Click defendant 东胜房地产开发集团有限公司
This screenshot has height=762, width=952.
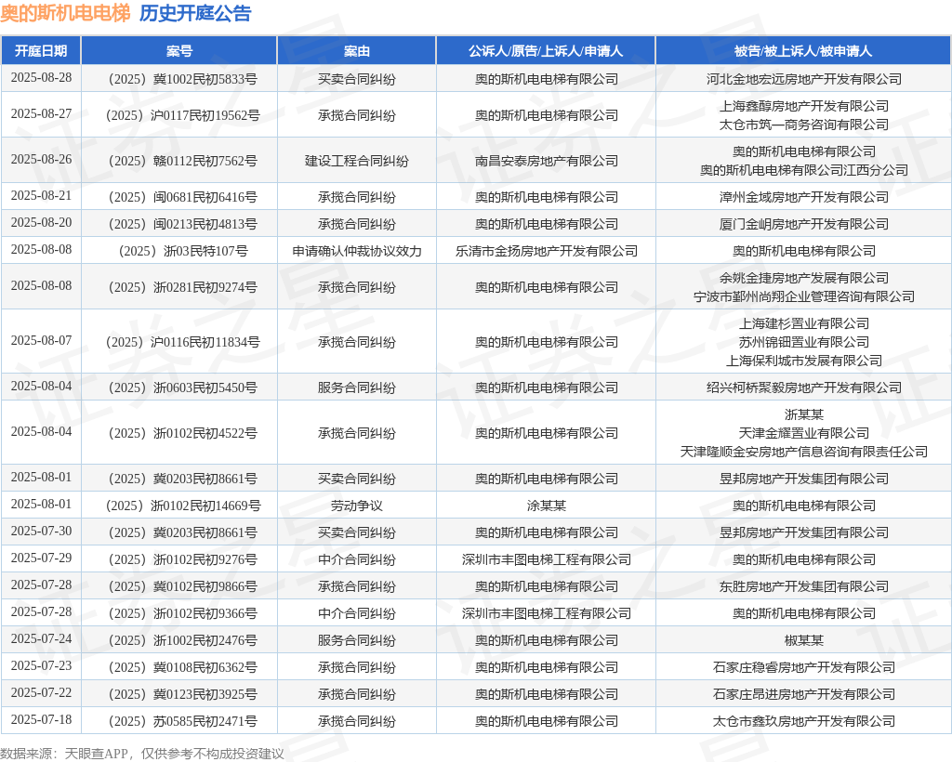[x=803, y=586]
